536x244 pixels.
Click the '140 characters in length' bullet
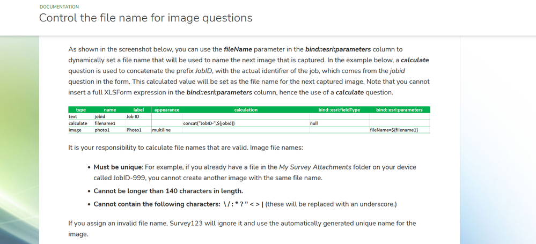coord(168,191)
